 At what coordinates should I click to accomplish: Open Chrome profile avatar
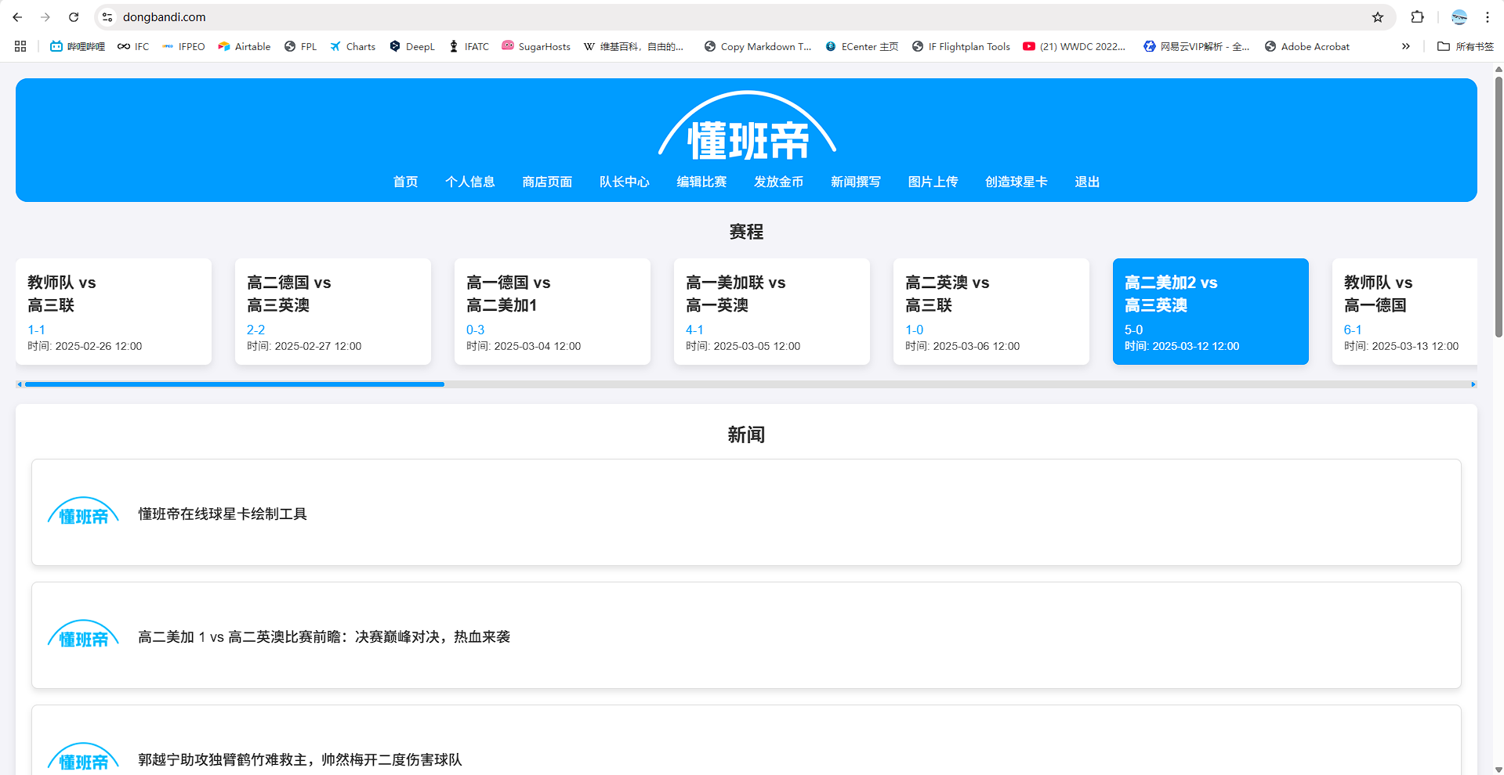1459,17
